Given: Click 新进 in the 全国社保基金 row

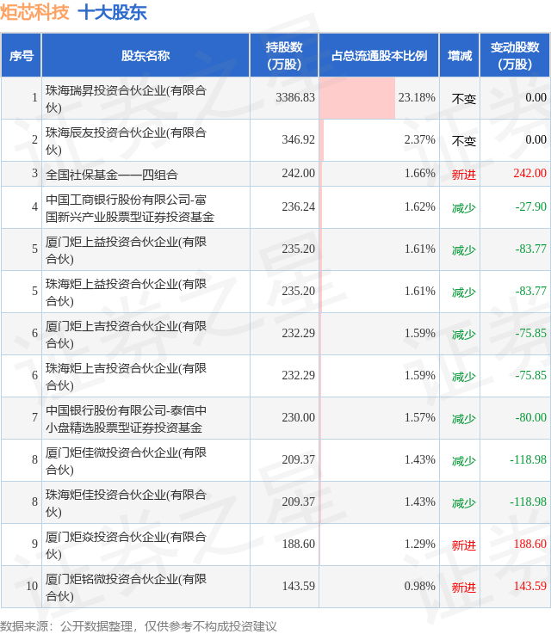Looking at the screenshot, I should [x=464, y=175].
